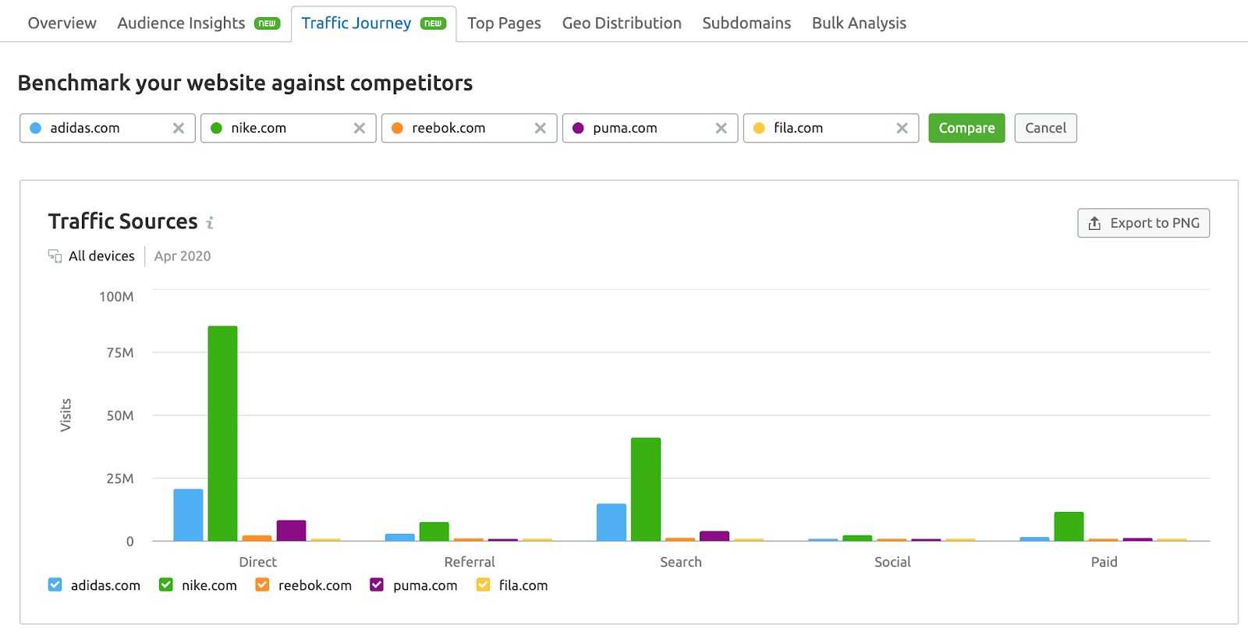Click the All devices label

tap(101, 256)
